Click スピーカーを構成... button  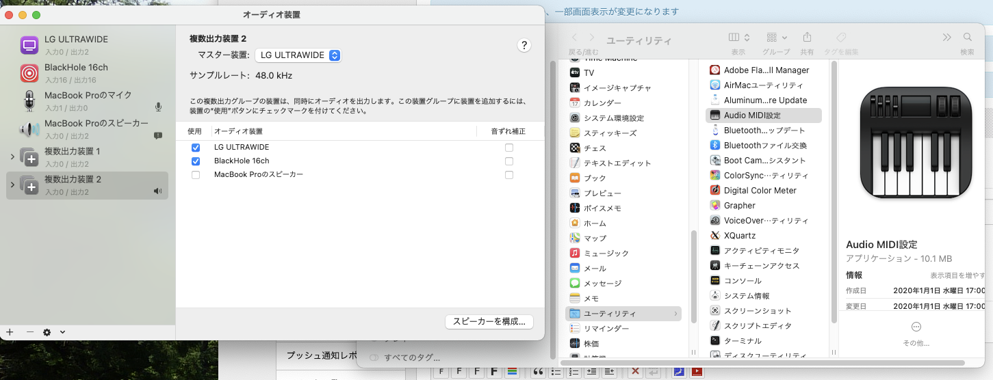(x=489, y=322)
